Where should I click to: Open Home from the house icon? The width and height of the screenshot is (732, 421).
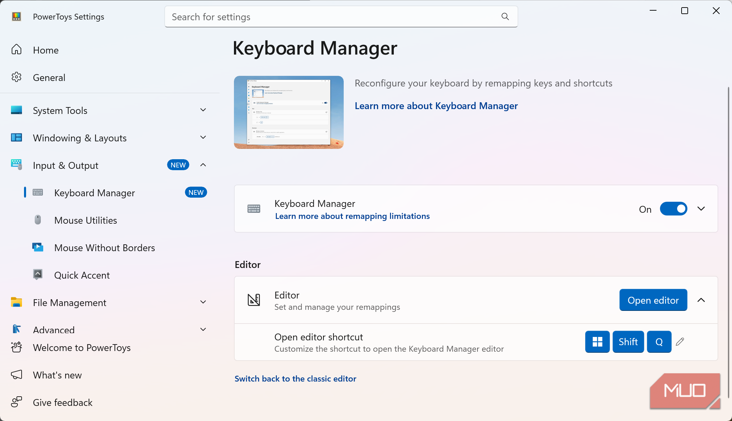click(16, 50)
